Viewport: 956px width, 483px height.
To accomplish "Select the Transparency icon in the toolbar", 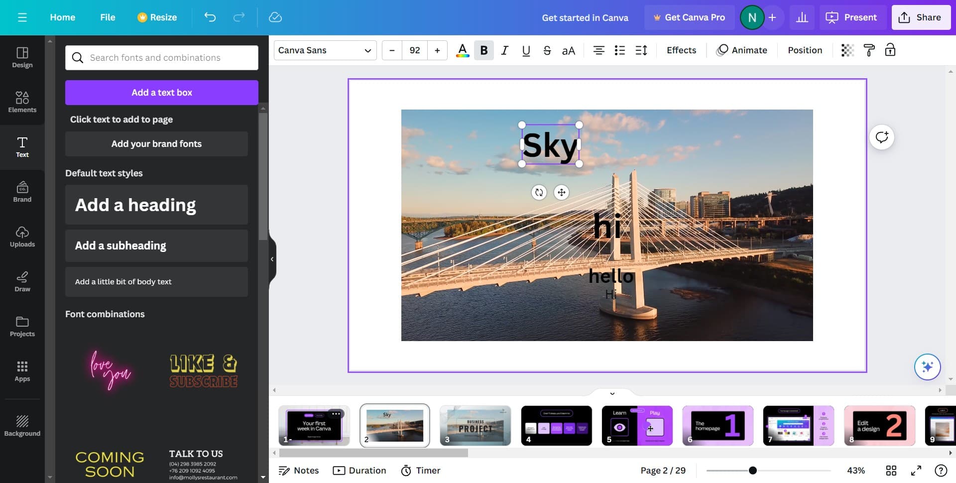I will 847,50.
